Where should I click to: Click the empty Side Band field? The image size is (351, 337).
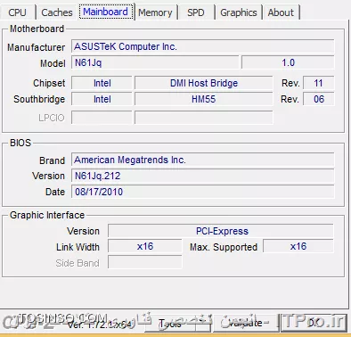(145, 262)
